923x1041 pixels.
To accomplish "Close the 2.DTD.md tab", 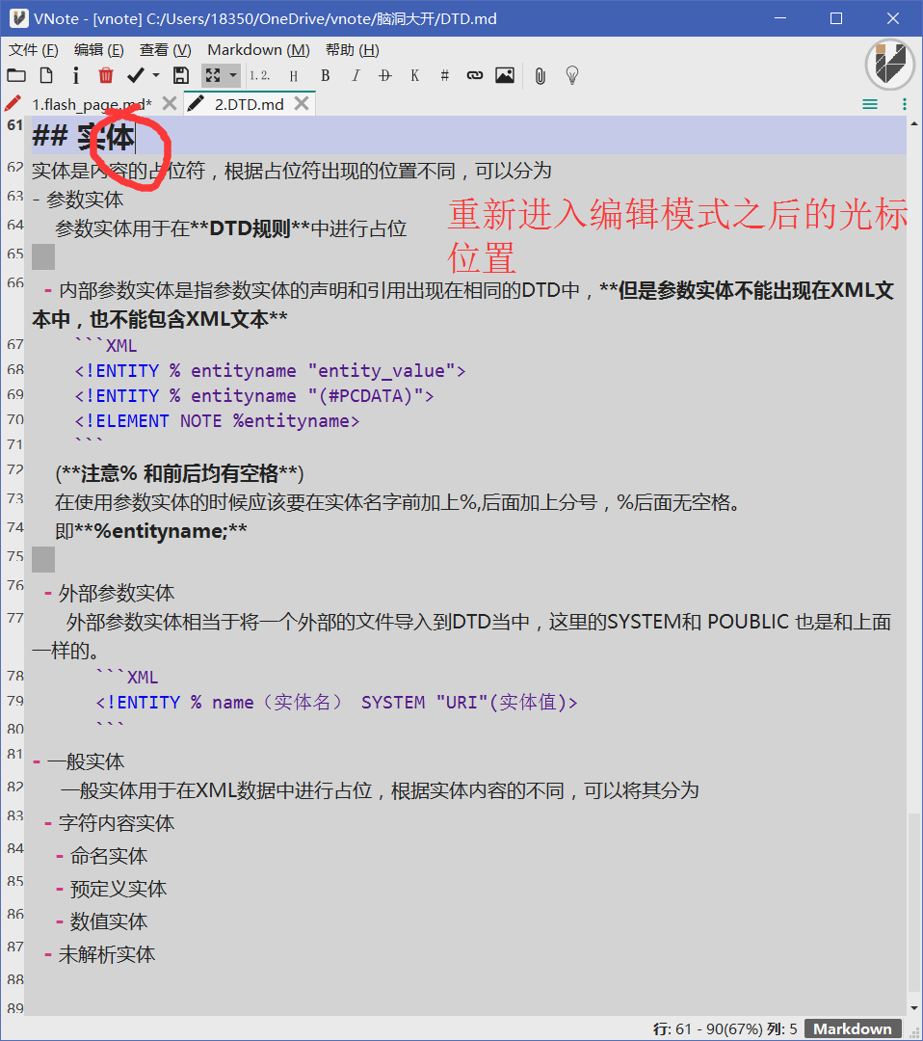I will click(x=302, y=103).
